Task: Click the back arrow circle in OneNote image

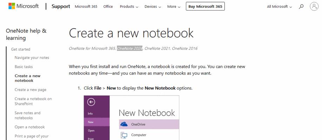Action: 91,102
